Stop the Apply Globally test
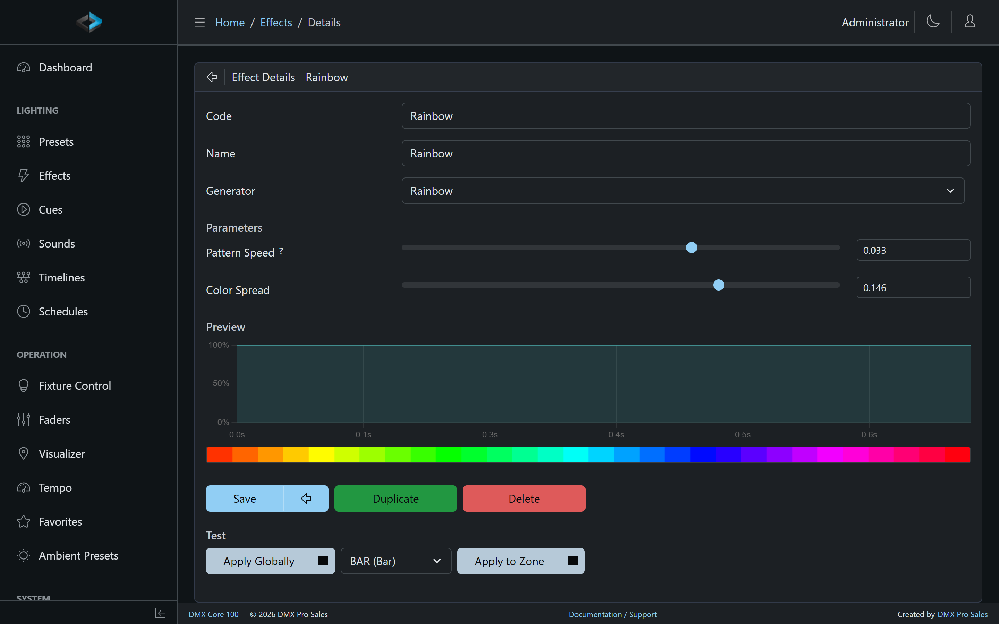Screen dimensions: 999x624 pos(323,561)
